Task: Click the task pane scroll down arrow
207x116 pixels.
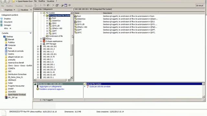Action: point(203,97)
